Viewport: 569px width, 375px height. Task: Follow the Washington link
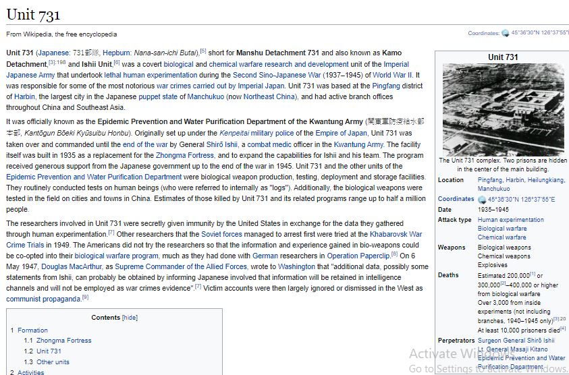pyautogui.click(x=296, y=267)
